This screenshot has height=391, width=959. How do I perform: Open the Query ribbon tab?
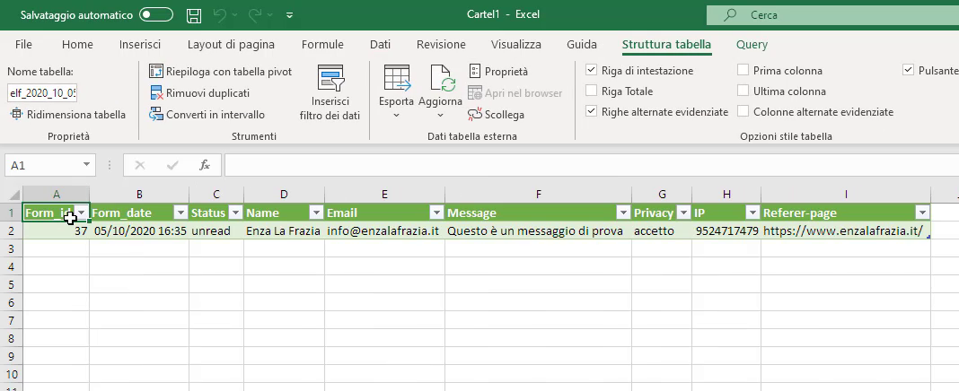click(x=752, y=45)
